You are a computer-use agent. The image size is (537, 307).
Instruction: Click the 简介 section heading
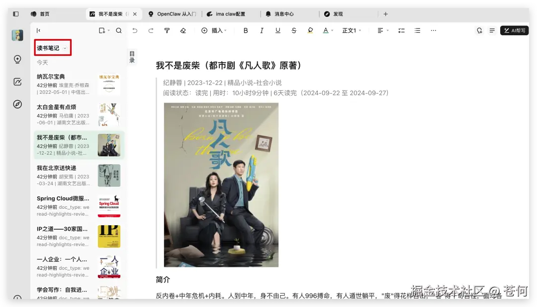[163, 280]
